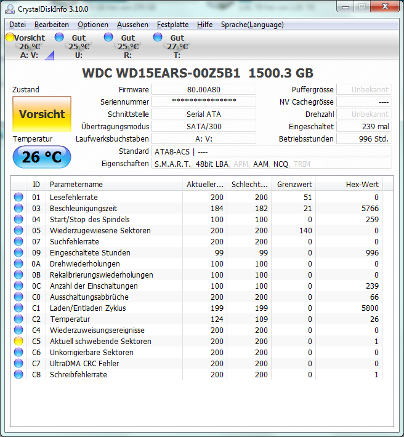Click status orb of Suchfehlerrate row
Image resolution: width=404 pixels, height=437 pixels.
(18, 241)
